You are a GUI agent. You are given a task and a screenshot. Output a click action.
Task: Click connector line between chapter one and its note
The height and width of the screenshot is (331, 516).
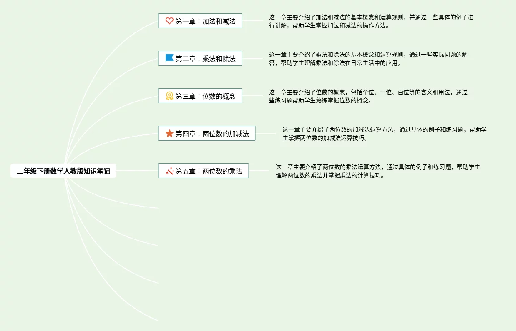tap(252, 21)
